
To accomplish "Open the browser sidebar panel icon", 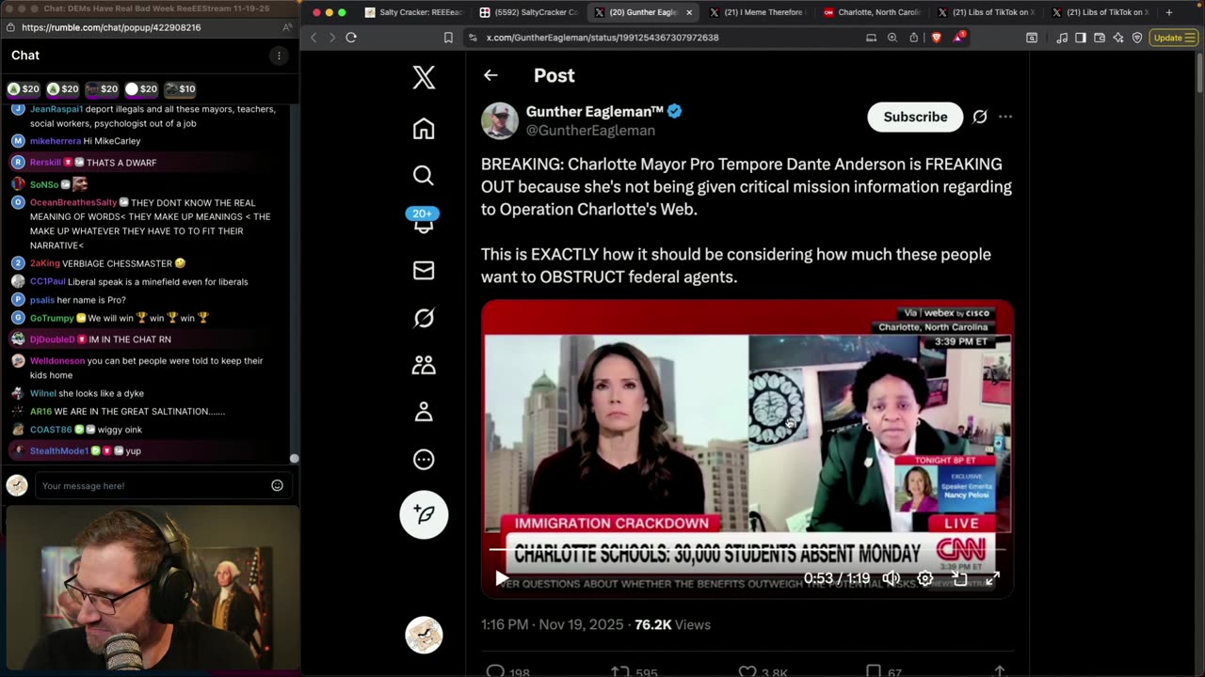I will tap(1081, 38).
